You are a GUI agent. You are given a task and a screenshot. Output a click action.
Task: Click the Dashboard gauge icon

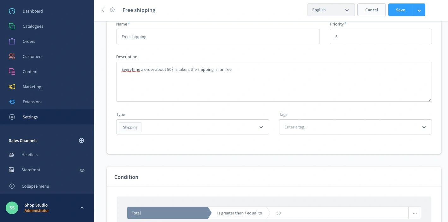tap(12, 11)
